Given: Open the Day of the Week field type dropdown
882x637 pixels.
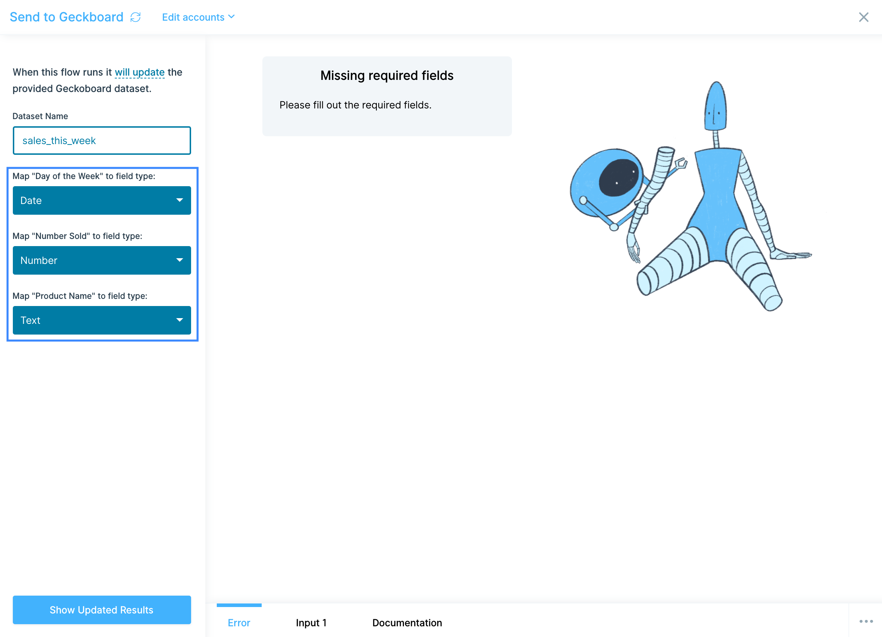Looking at the screenshot, I should pyautogui.click(x=102, y=200).
